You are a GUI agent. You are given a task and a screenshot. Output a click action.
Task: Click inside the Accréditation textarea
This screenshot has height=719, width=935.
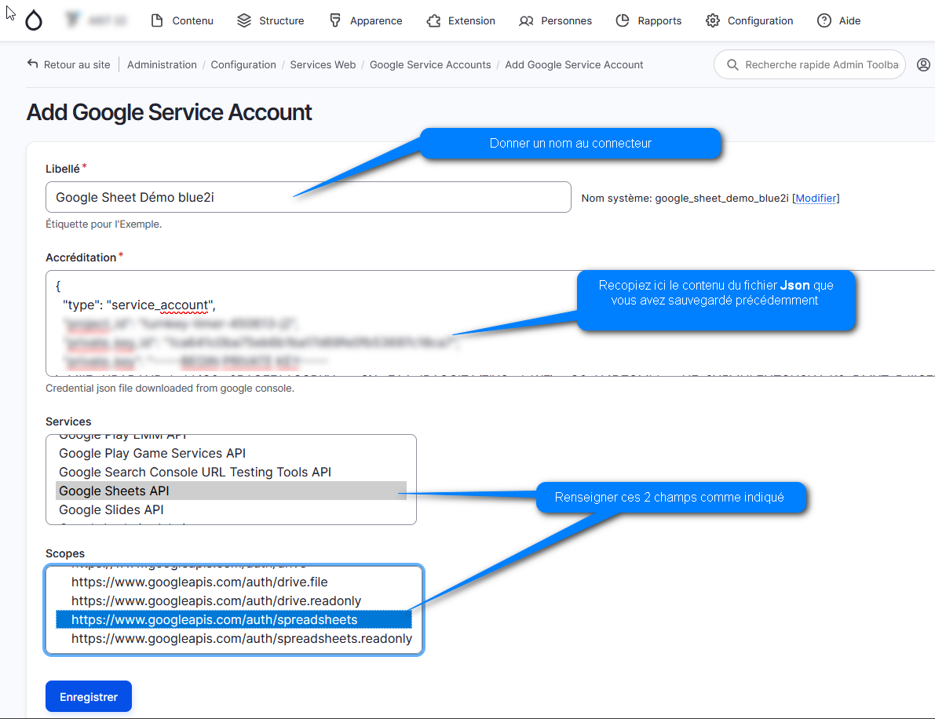pyautogui.click(x=490, y=323)
